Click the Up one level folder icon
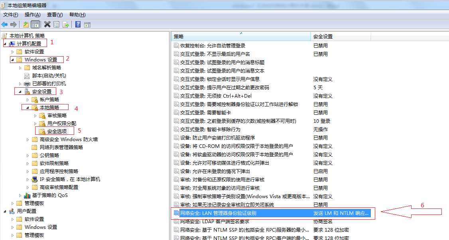The height and width of the screenshot is (240, 449). click(x=26, y=25)
